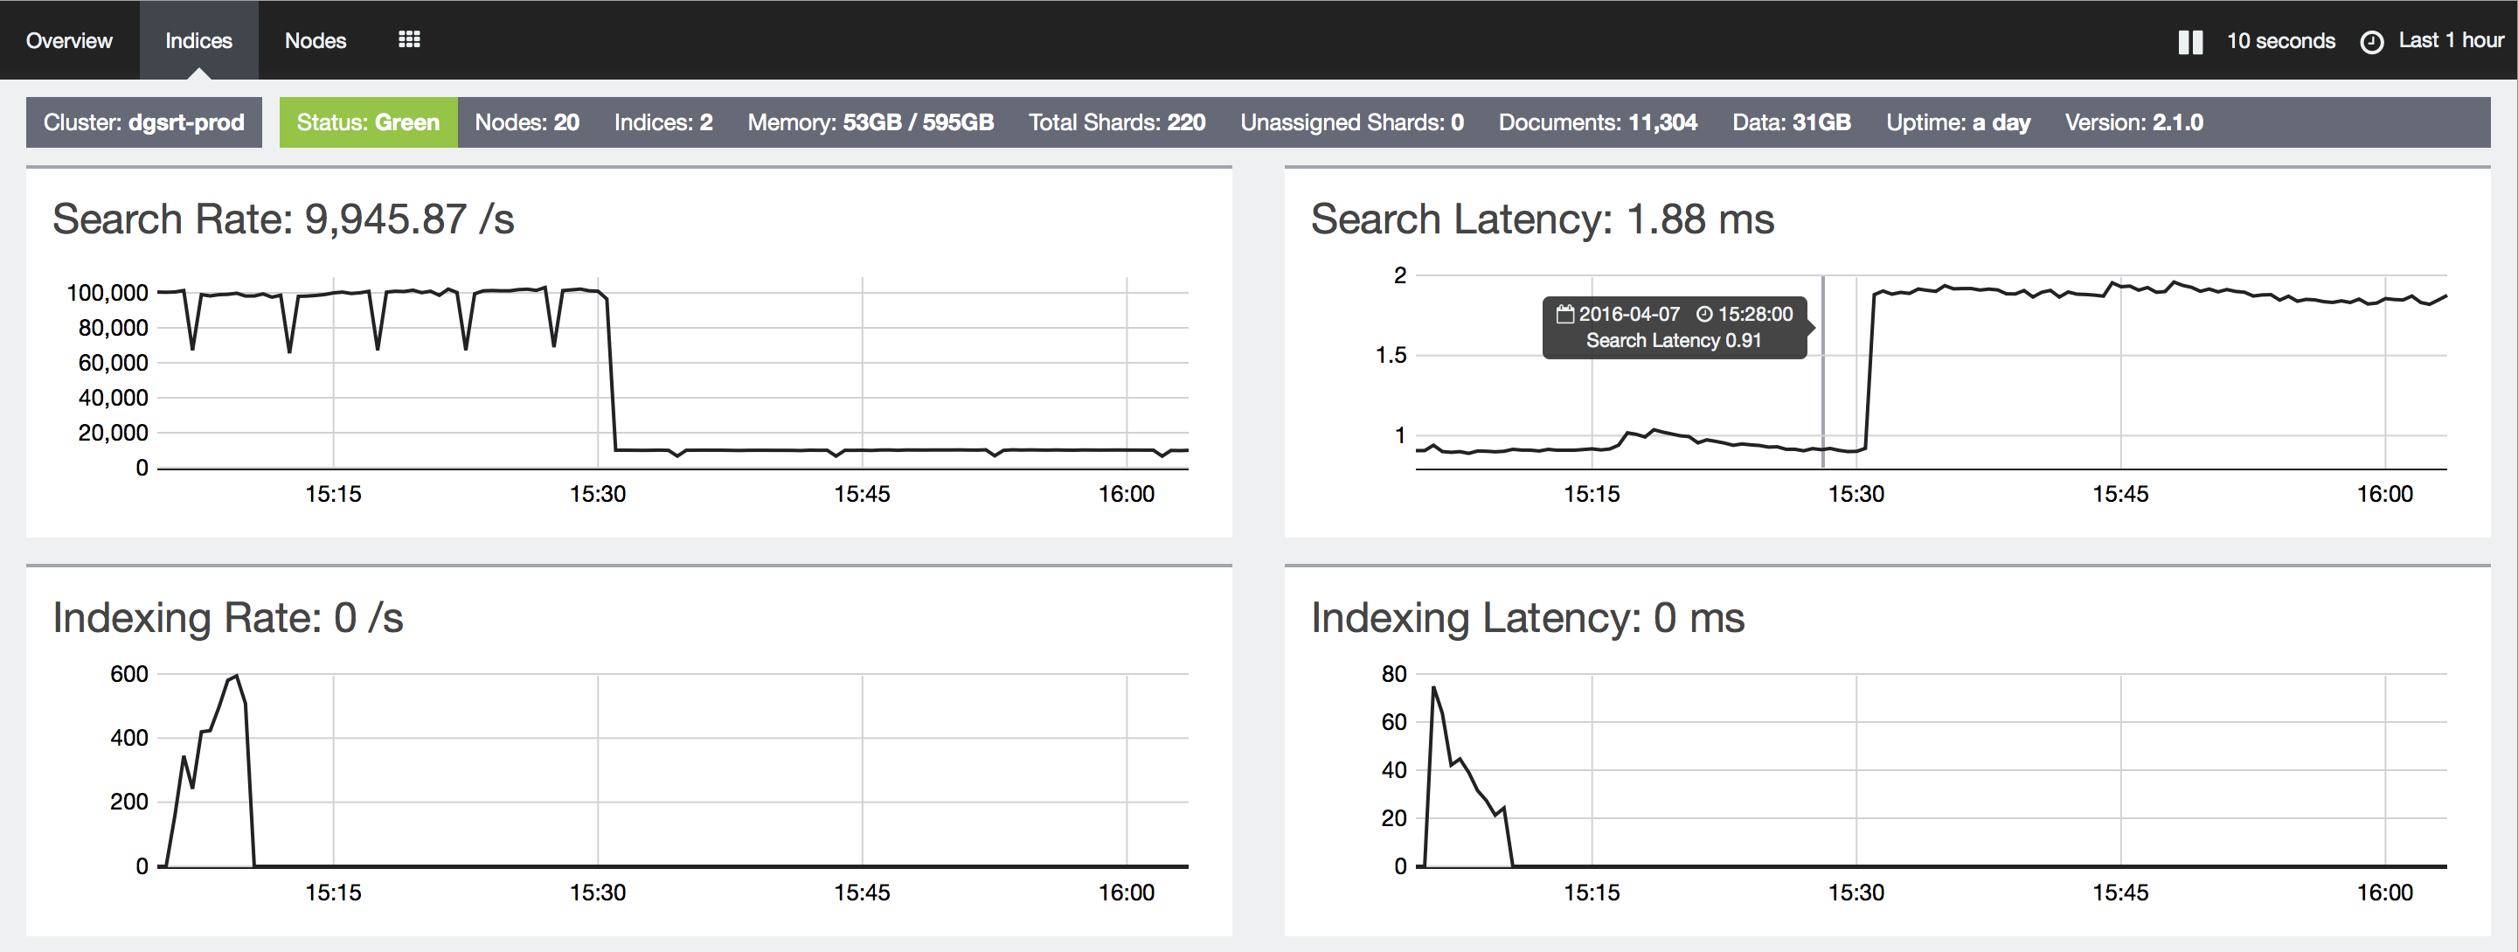
Task: Click the grid/apps icon top right
Action: [408, 38]
